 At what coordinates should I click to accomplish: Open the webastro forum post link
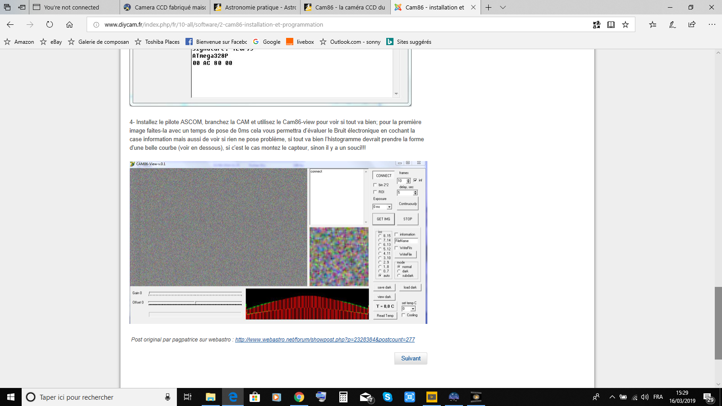(325, 340)
